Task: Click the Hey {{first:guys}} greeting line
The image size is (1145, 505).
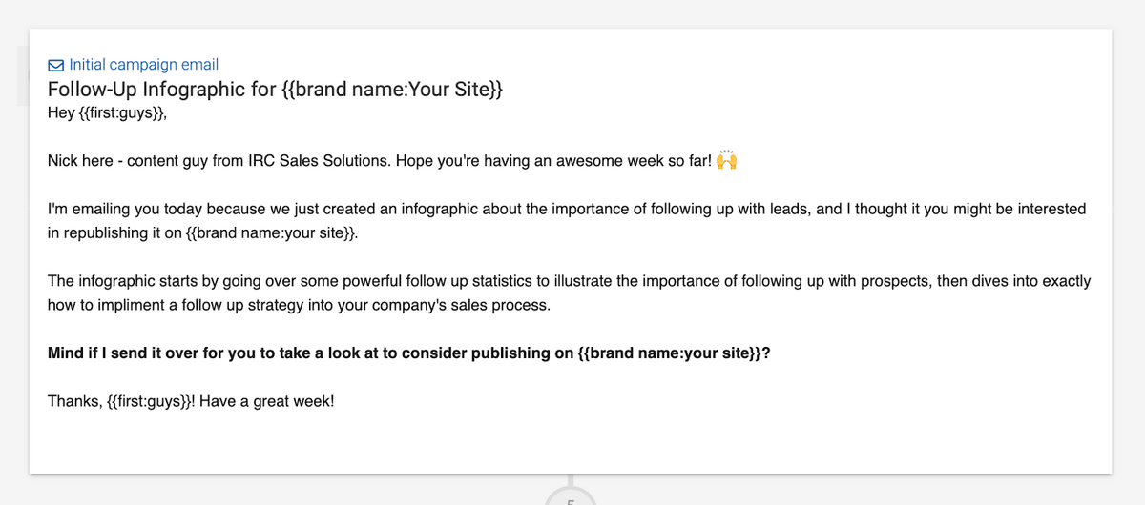Action: pos(113,114)
